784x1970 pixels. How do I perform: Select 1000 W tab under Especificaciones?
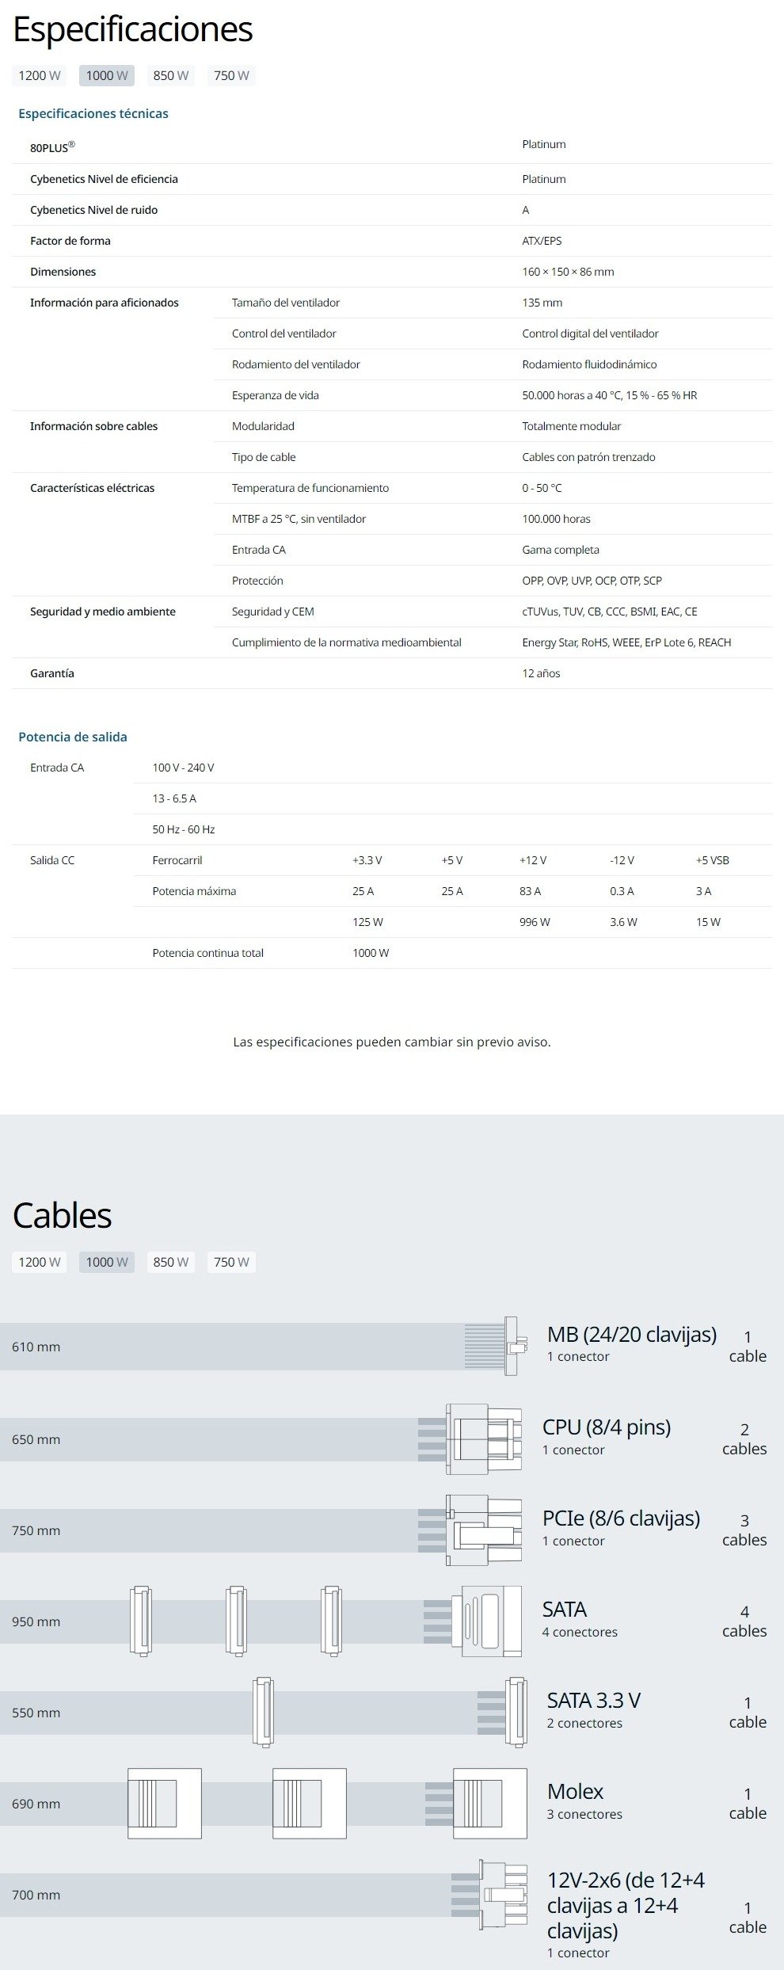(107, 75)
